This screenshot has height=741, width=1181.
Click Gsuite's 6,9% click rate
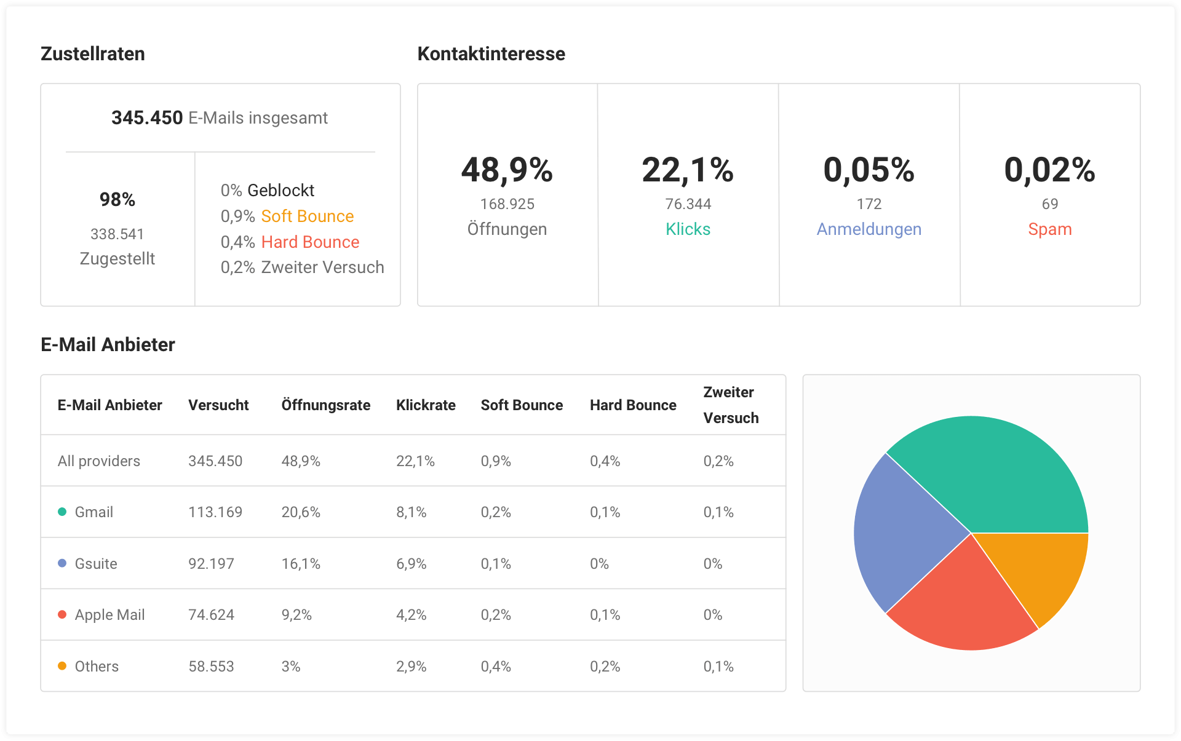411,564
